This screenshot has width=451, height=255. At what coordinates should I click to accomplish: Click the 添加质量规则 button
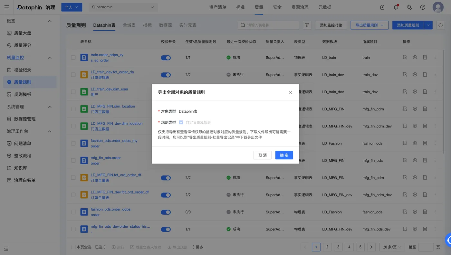point(408,25)
